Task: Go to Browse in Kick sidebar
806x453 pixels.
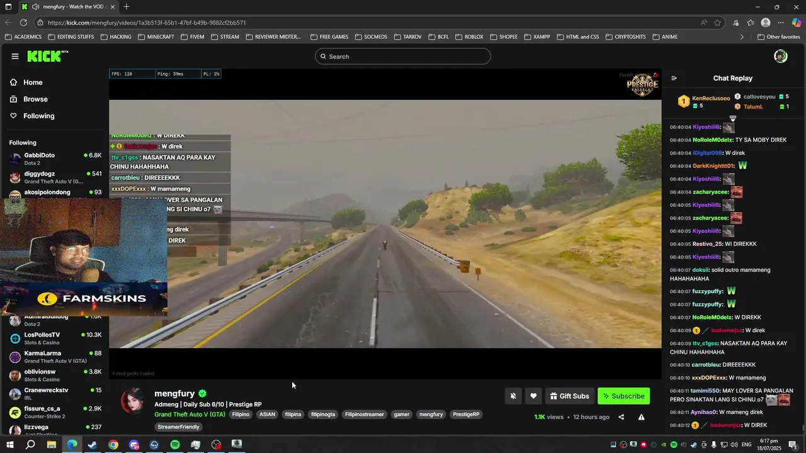Action: pyautogui.click(x=28, y=99)
